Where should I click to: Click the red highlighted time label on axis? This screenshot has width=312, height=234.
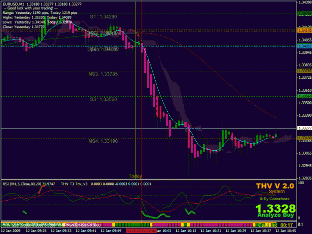(141, 231)
